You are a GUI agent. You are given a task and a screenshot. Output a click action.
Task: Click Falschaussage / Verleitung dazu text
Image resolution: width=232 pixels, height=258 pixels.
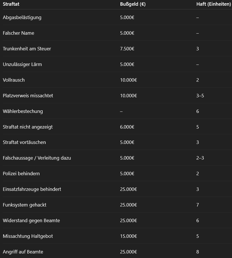[37, 158]
